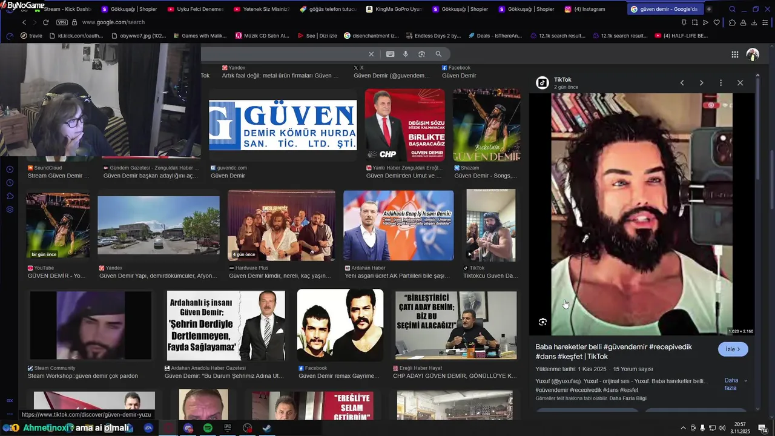Image resolution: width=775 pixels, height=436 pixels.
Task: Click the lock icon beside the URL
Action: 74,22
